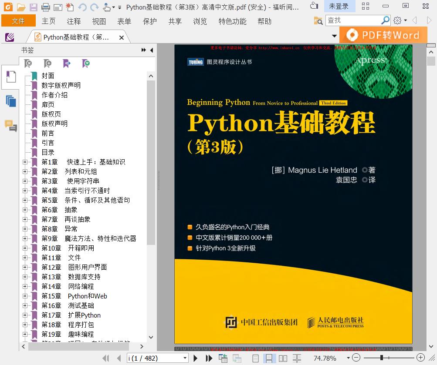437x365 pixels.
Task: Click the PDF转Word banner button
Action: click(383, 35)
